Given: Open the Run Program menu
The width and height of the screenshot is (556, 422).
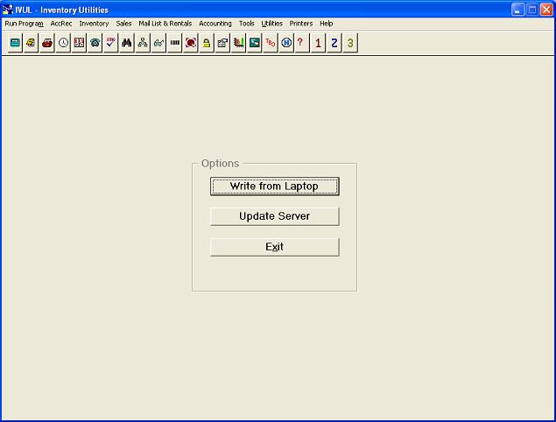Looking at the screenshot, I should (x=25, y=24).
